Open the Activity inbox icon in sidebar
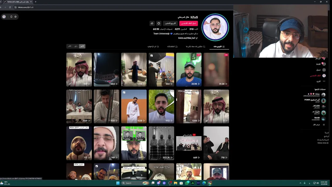The width and height of the screenshot is (332, 187). [324, 64]
